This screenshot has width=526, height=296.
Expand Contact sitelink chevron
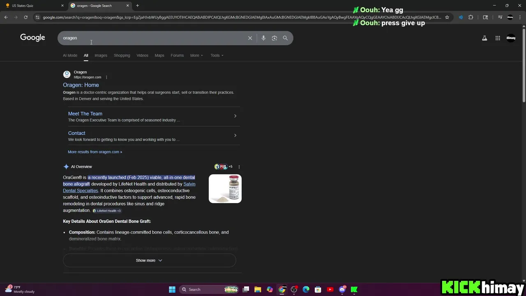[x=235, y=135]
